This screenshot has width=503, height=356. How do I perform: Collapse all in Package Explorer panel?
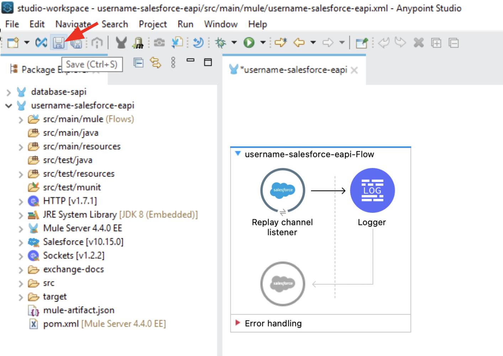(138, 63)
